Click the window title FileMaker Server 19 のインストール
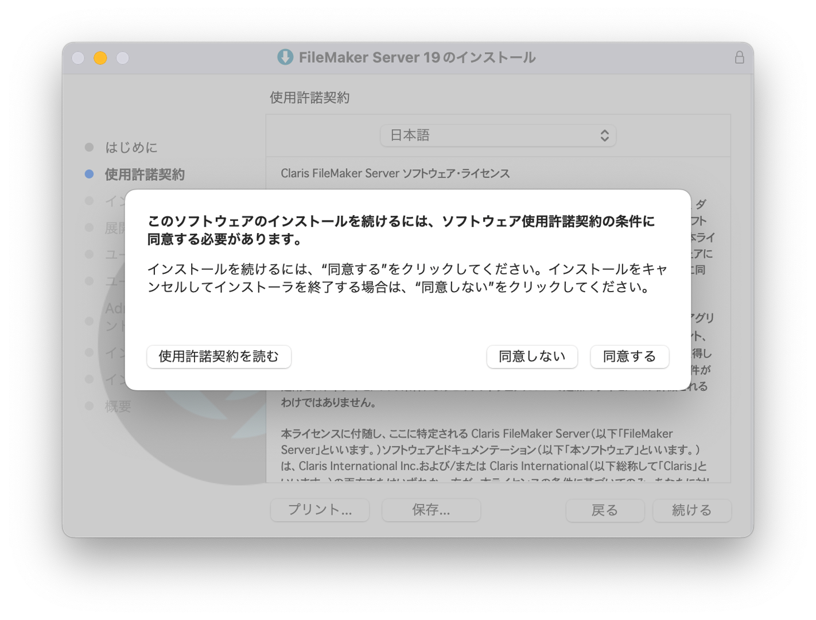 point(417,57)
